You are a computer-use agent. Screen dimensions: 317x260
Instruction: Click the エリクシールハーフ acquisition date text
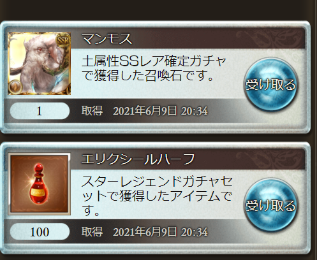[160, 232]
